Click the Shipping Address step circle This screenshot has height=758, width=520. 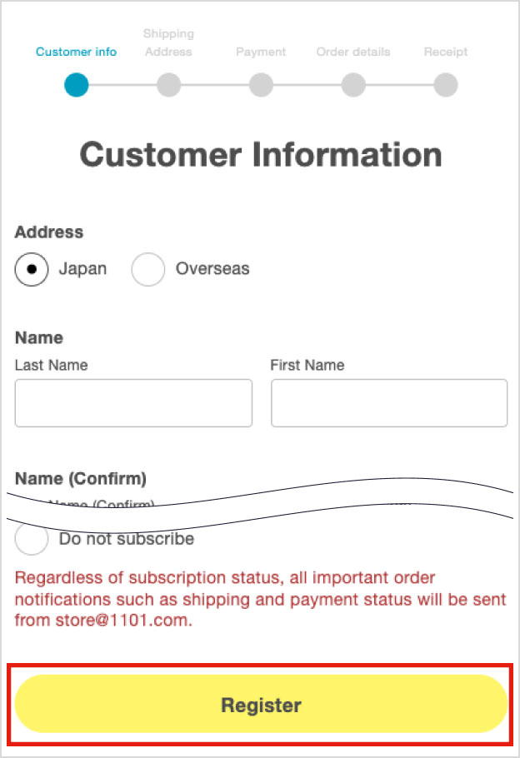point(168,85)
